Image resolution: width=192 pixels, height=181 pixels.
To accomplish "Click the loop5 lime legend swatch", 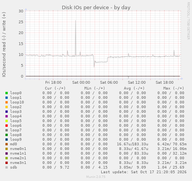I will tap(7, 121).
